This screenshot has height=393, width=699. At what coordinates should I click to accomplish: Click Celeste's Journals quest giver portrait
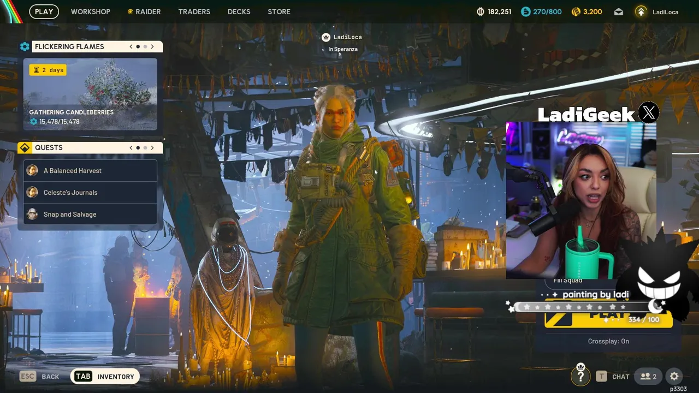tap(32, 193)
